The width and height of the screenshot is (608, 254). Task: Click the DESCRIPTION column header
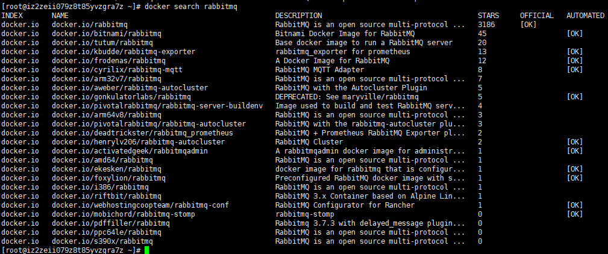(x=298, y=16)
